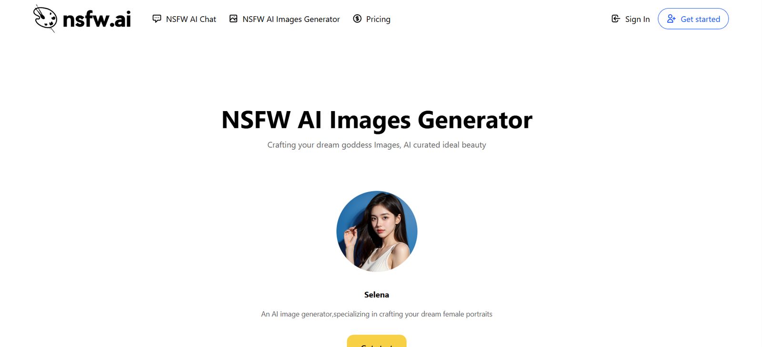
Task: Click the dollar coin icon
Action: (357, 19)
